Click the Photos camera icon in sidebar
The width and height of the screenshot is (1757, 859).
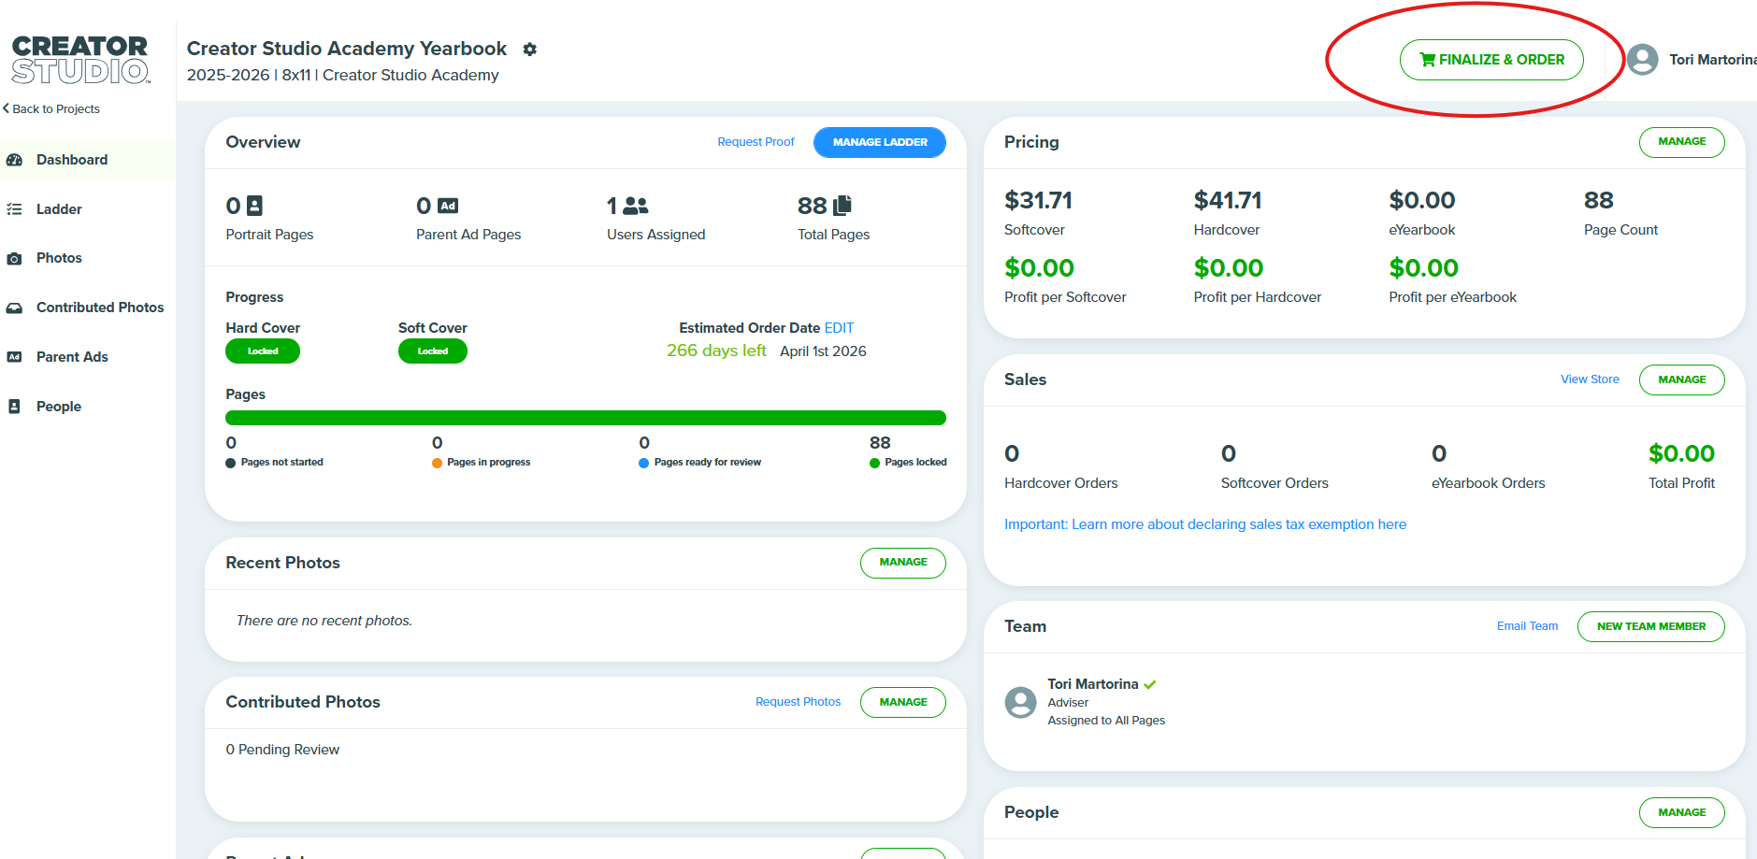click(14, 259)
